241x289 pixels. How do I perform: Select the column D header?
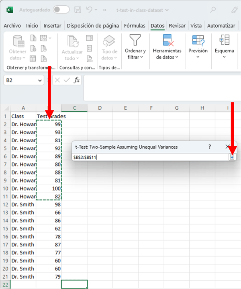(100, 108)
